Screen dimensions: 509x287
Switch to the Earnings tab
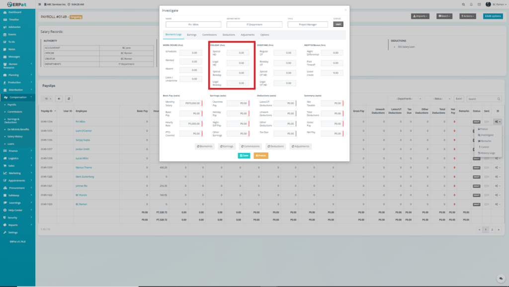click(191, 35)
